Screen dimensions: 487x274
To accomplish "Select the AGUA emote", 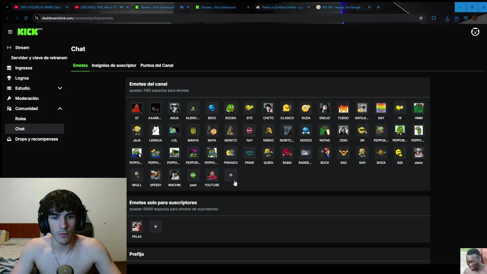I will pyautogui.click(x=174, y=108).
